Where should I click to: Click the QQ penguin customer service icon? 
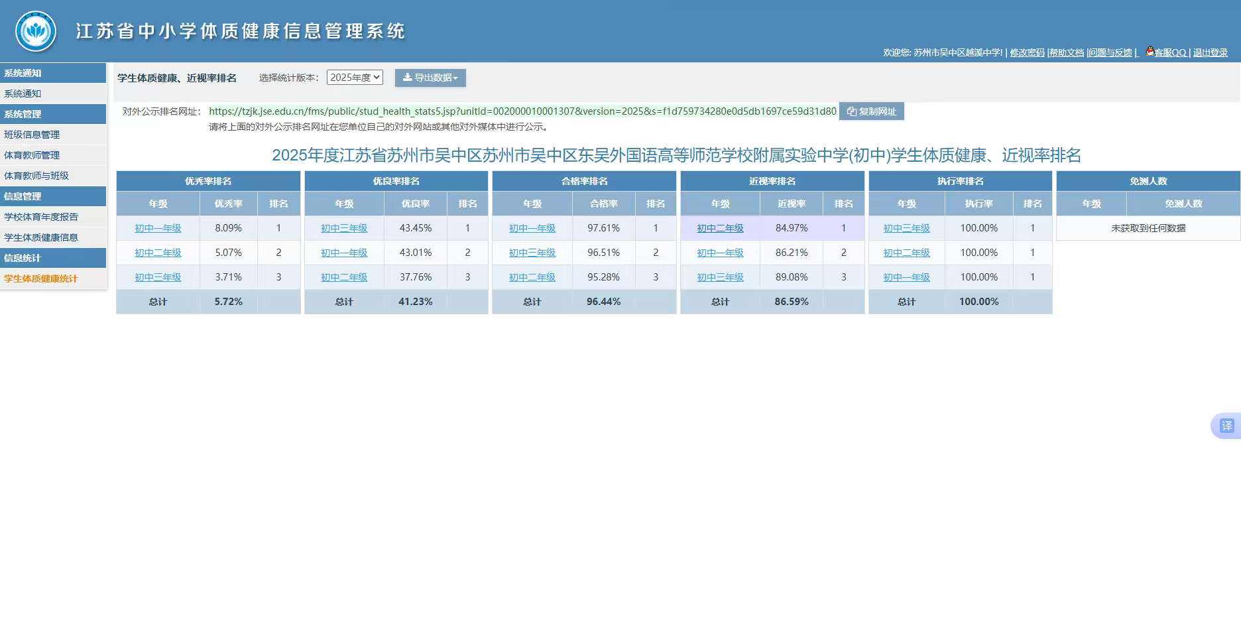click(x=1150, y=52)
